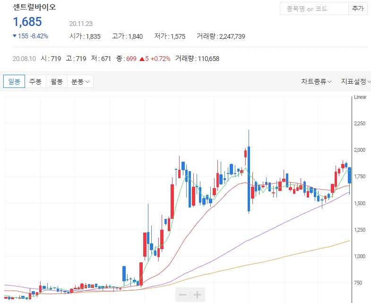The height and width of the screenshot is (303, 371).
Task: Click the closing value 699
Action: tap(131, 59)
